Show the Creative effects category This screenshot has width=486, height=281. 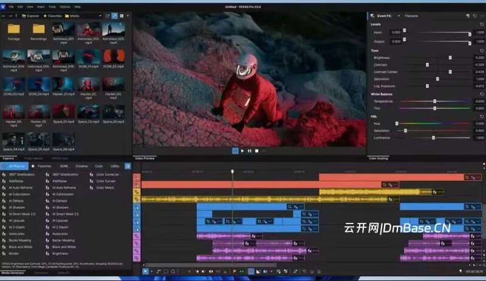81,167
